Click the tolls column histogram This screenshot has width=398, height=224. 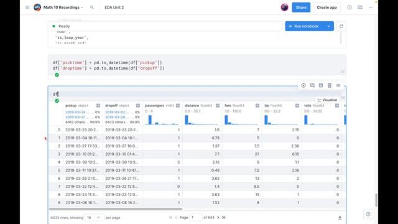pos(321,120)
